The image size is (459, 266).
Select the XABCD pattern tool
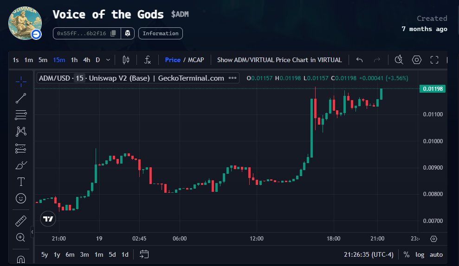pos(21,132)
